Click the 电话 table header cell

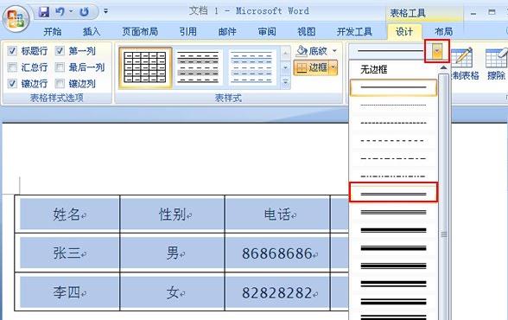(277, 214)
